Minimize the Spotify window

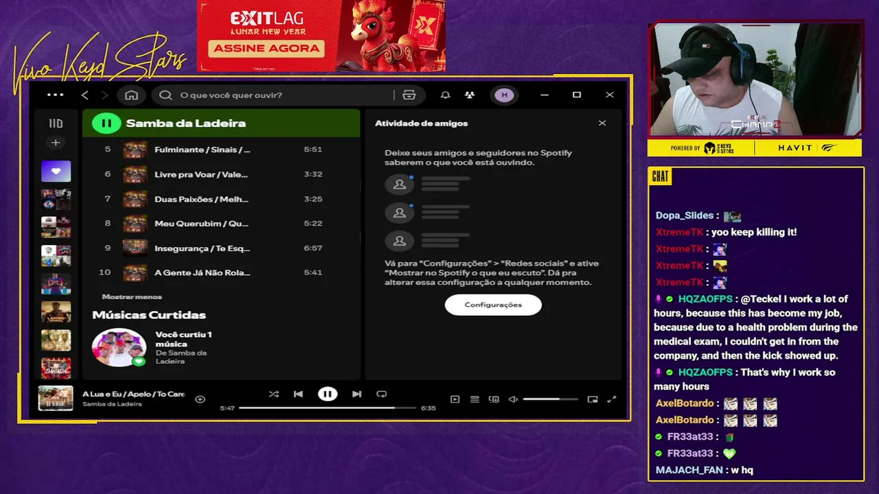click(x=545, y=95)
